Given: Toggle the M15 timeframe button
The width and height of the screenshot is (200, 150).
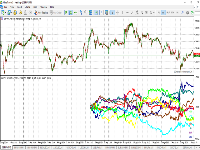Looking at the screenshot, I should click(x=168, y=12).
